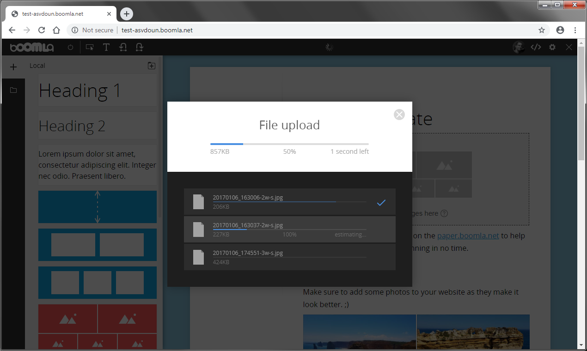The width and height of the screenshot is (587, 351).
Task: Click the file icon for 20170106_163037-2w-s.jpg
Action: (x=198, y=230)
